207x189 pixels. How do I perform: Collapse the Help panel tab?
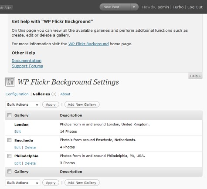[x=195, y=76]
